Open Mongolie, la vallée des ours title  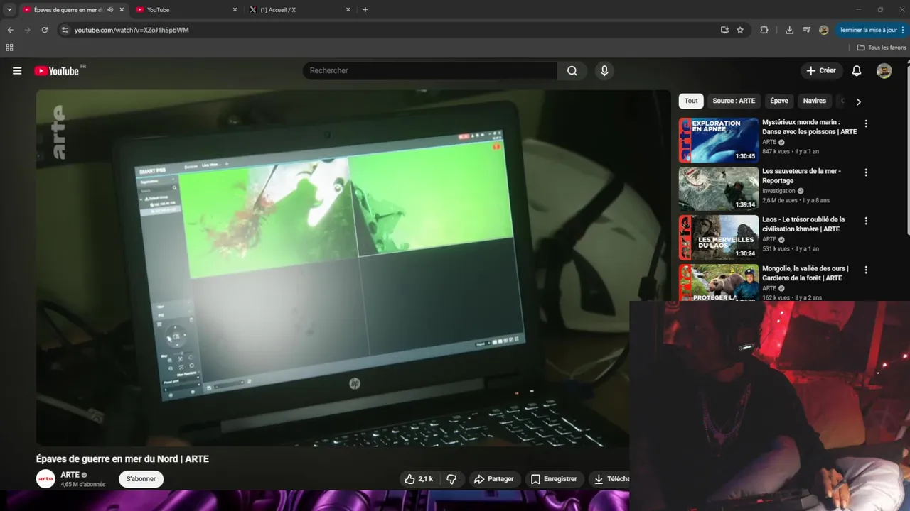coord(805,273)
